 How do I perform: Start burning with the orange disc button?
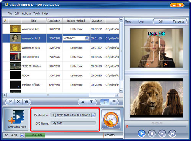pyautogui.click(x=111, y=120)
